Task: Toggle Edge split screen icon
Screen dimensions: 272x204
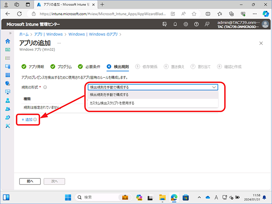Action: (x=208, y=14)
